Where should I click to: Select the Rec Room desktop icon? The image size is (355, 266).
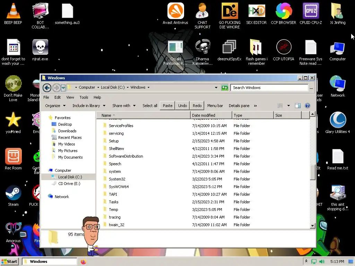coord(14,159)
